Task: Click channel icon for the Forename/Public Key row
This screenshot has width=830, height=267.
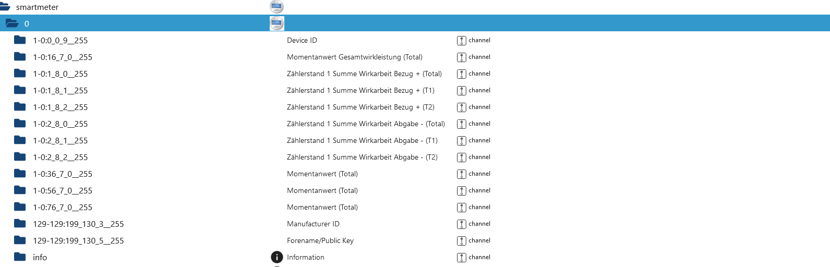Action: pyautogui.click(x=462, y=241)
